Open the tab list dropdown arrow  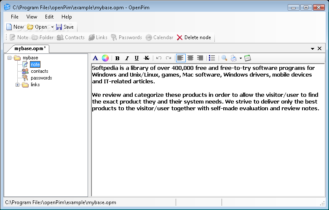(313, 48)
